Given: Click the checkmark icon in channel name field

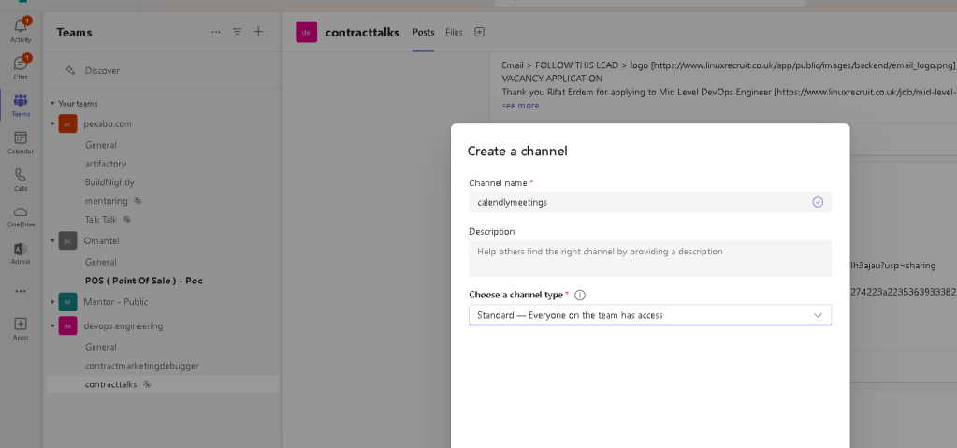Looking at the screenshot, I should [x=818, y=202].
